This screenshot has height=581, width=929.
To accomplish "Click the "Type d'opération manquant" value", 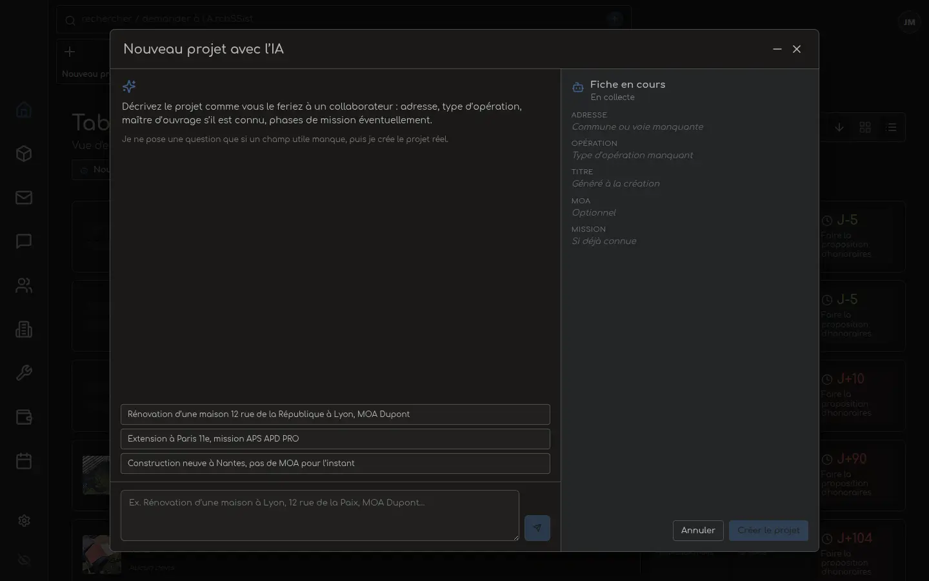I will click(x=632, y=156).
